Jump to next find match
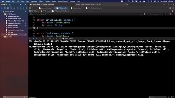The image size is (175, 98). click(167, 14)
